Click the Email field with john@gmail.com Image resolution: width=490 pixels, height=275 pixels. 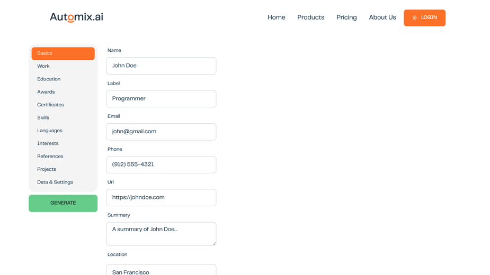pos(161,132)
